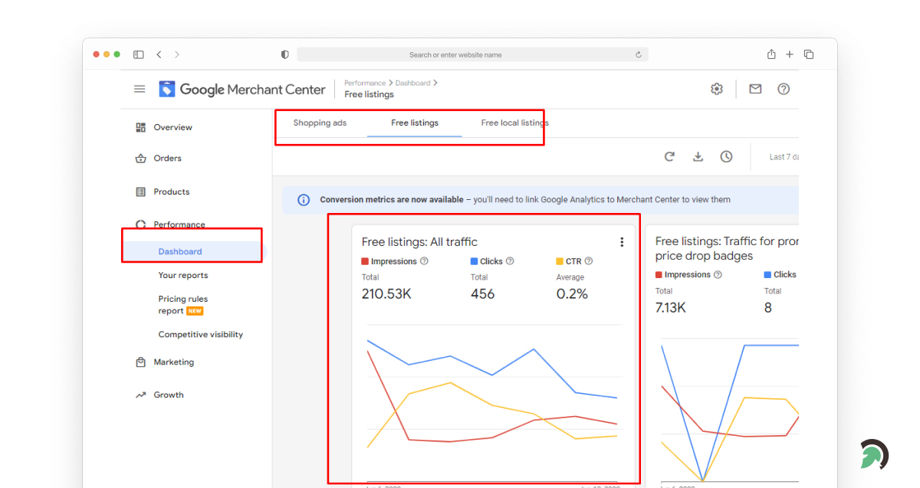Screen dimensions: 920x488
Task: Open the schedule clock icon
Action: pos(726,156)
